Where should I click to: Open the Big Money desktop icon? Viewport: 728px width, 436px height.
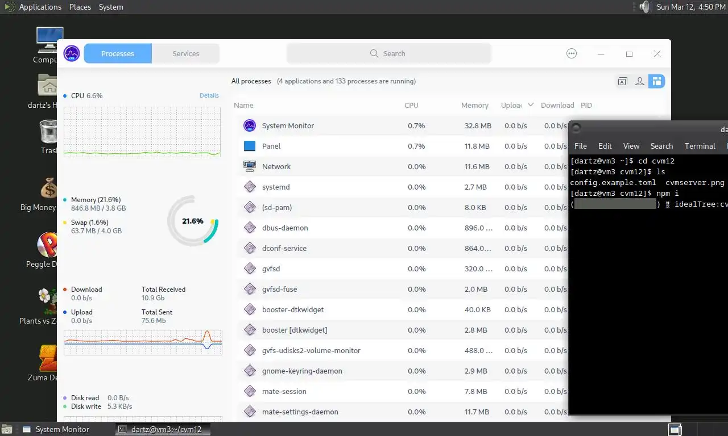tap(48, 188)
